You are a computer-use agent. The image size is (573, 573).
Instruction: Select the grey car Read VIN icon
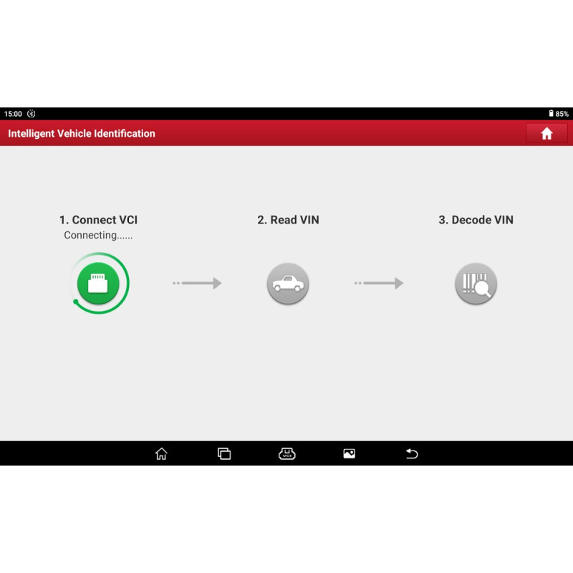point(288,284)
